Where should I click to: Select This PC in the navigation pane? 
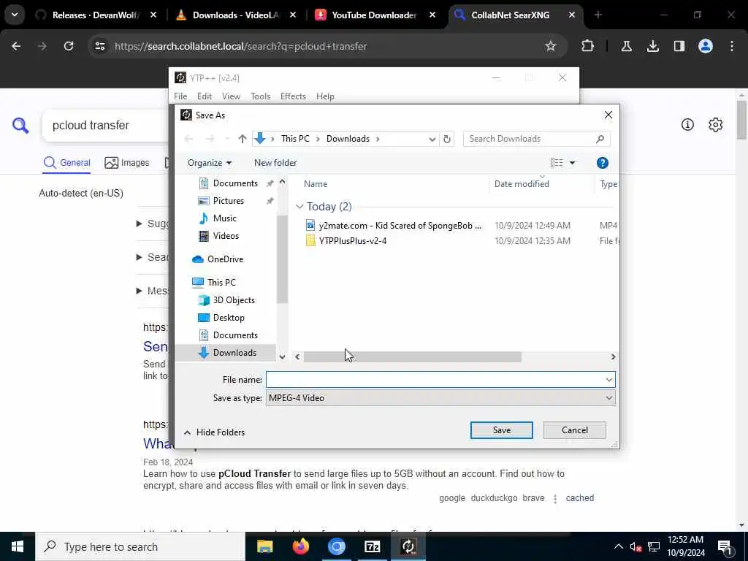[x=221, y=283]
